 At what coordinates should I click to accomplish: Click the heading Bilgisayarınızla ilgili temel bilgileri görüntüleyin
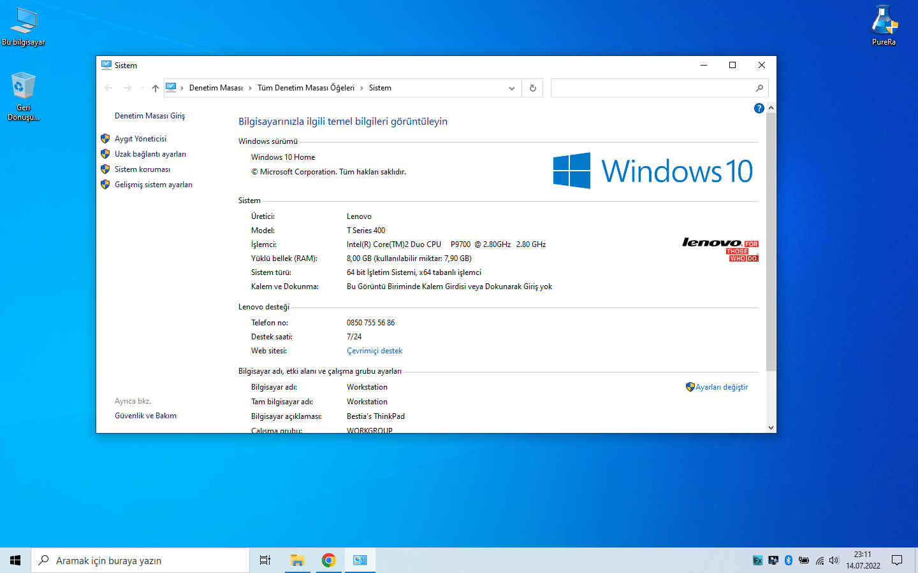343,122
